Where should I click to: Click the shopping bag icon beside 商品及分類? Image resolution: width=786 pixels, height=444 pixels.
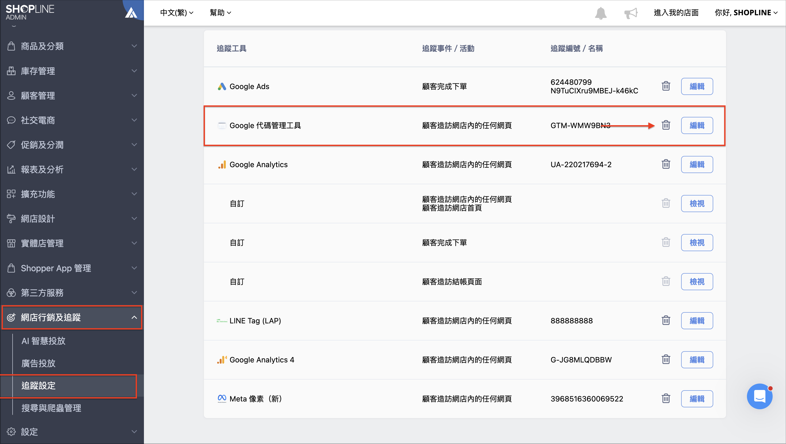click(x=11, y=46)
